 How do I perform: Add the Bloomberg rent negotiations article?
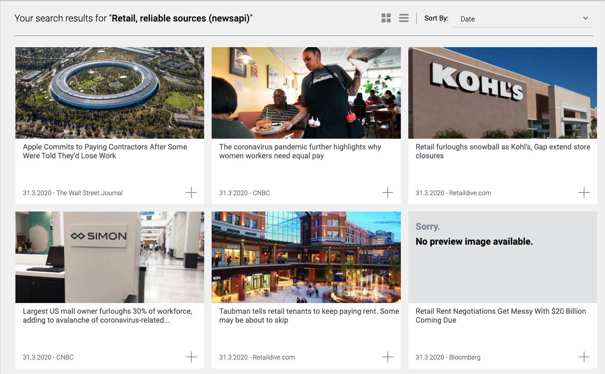click(584, 357)
